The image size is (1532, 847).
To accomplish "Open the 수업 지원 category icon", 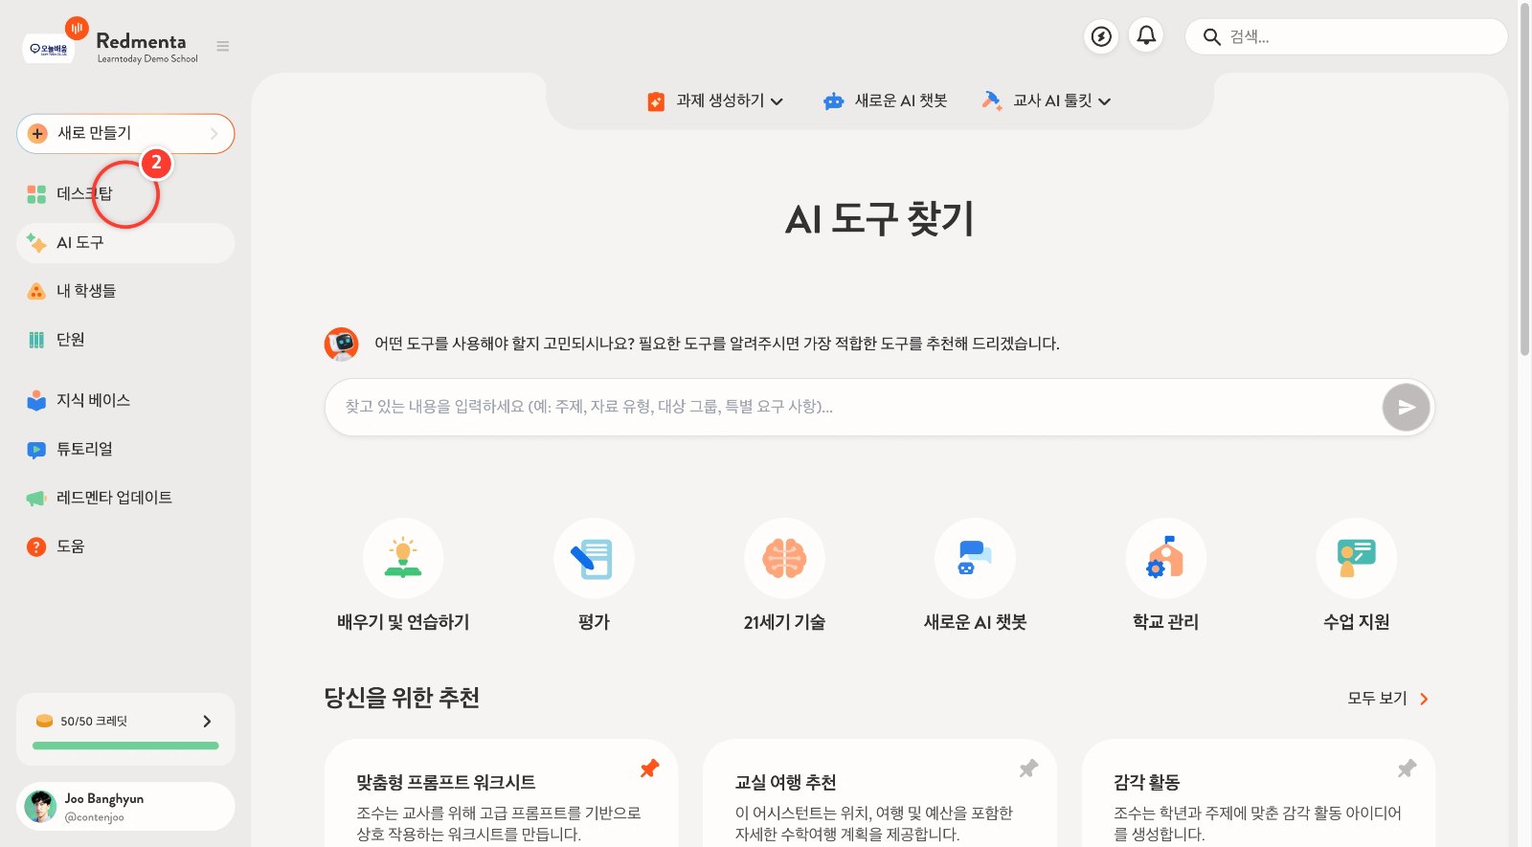I will (x=1356, y=558).
